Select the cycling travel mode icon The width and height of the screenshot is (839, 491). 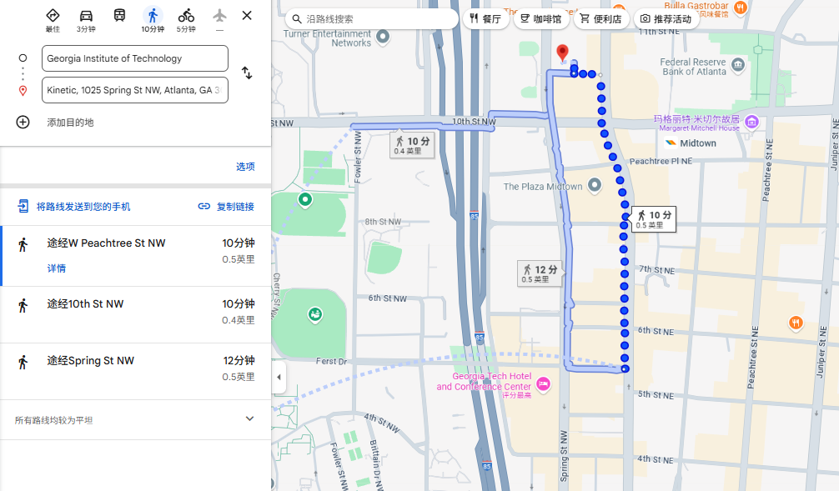click(x=186, y=16)
